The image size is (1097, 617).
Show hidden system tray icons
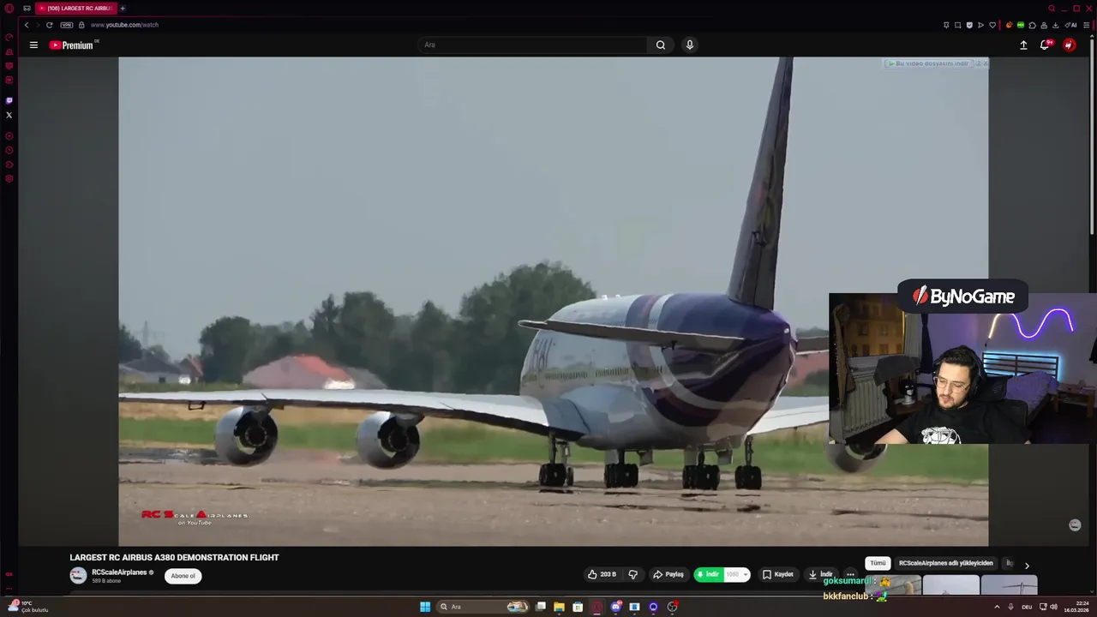pos(997,607)
